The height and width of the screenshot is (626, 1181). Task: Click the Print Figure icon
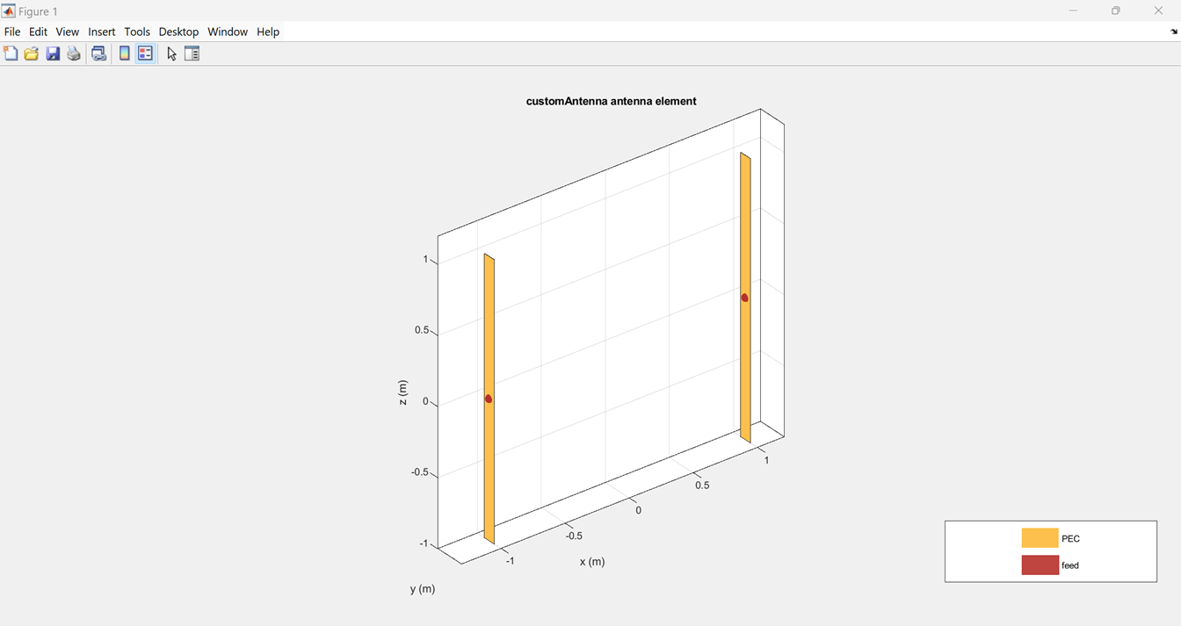pos(74,54)
